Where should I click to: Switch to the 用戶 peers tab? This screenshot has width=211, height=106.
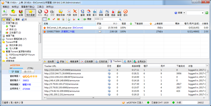[128, 62]
